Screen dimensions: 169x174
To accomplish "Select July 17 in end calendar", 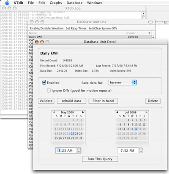I will point(136,129).
